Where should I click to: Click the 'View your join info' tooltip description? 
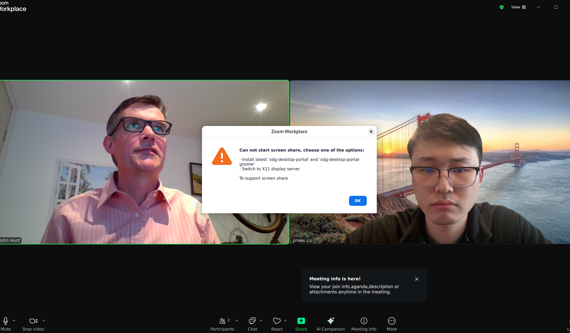coord(354,289)
